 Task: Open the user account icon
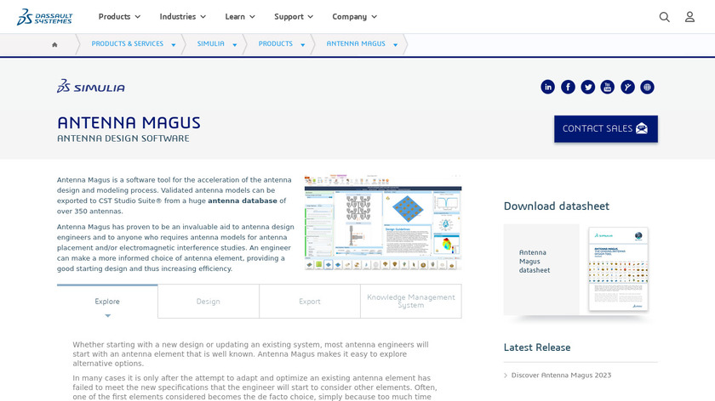point(689,17)
